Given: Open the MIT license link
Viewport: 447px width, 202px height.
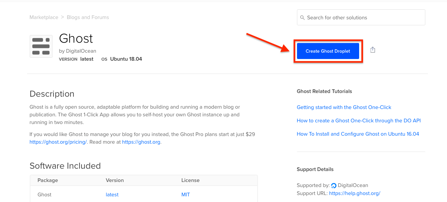Looking at the screenshot, I should [185, 195].
